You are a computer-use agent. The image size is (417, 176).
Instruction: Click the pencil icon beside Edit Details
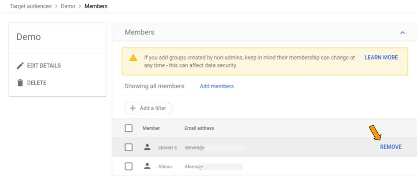point(20,66)
